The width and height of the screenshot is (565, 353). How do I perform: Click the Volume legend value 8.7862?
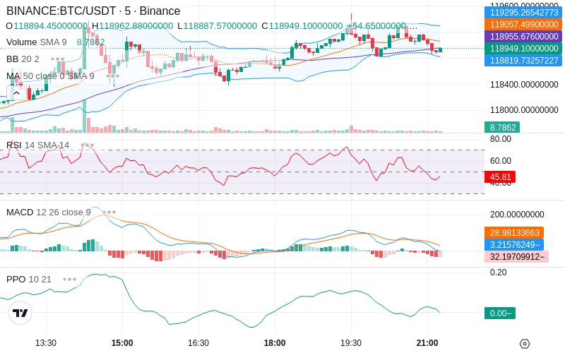coord(91,42)
